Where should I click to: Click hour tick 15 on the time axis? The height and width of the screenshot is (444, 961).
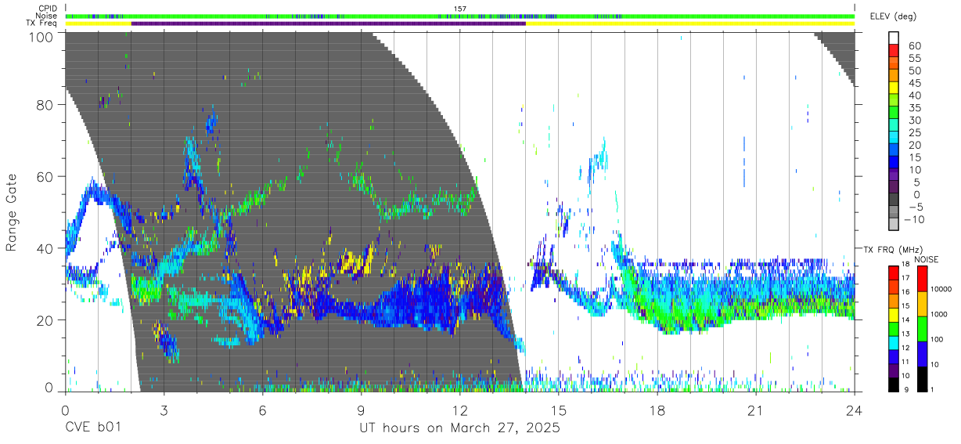click(x=559, y=410)
